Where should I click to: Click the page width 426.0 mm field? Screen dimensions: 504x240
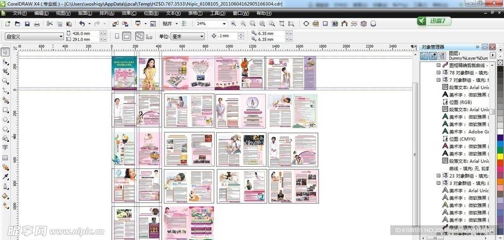pos(84,33)
